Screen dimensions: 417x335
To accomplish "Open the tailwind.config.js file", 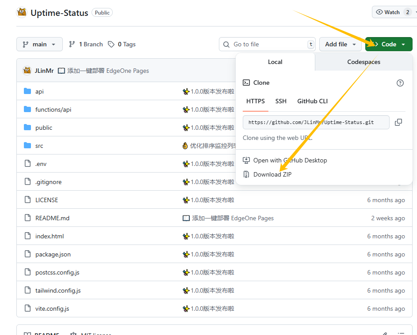I will point(58,290).
